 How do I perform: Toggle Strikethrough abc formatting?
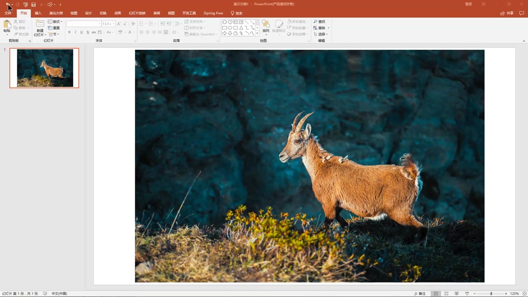94,32
